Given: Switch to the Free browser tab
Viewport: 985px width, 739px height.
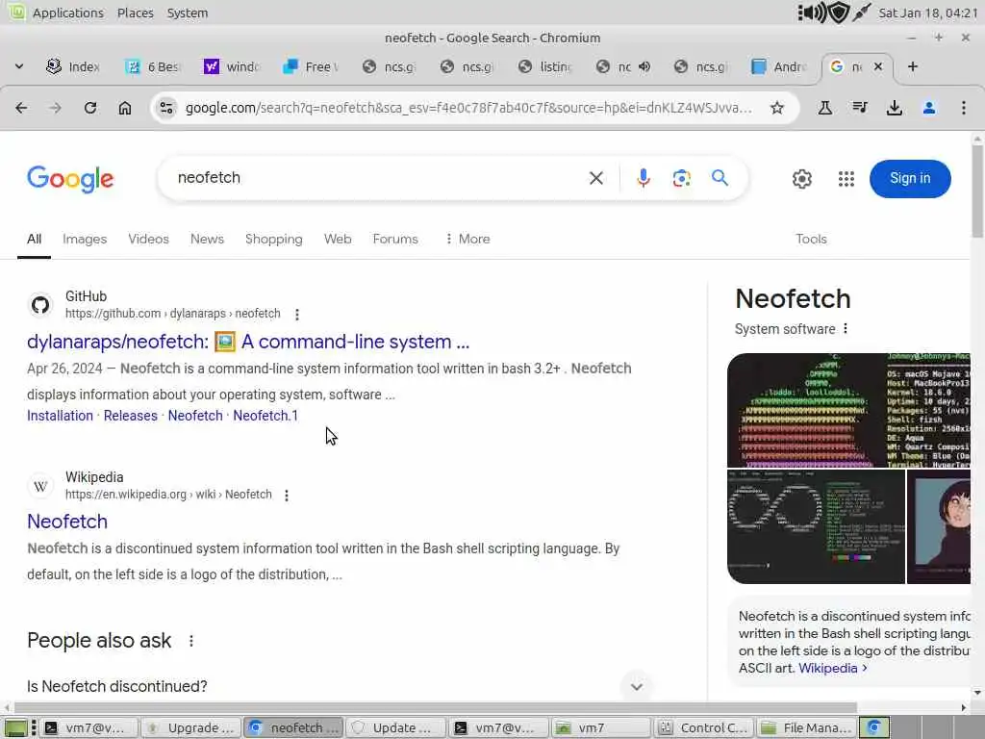Looking at the screenshot, I should (x=313, y=66).
